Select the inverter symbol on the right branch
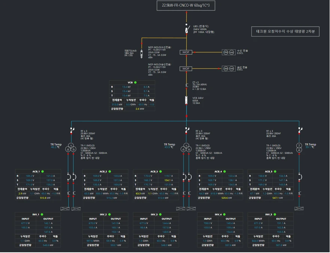The image size is (330, 253). pos(299,209)
